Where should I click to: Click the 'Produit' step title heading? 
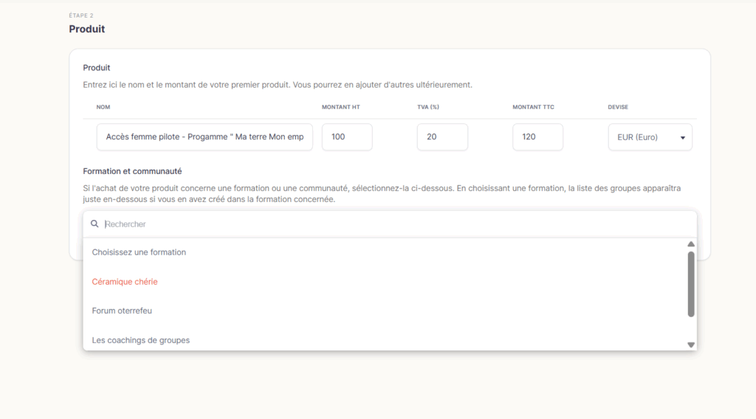(x=87, y=29)
